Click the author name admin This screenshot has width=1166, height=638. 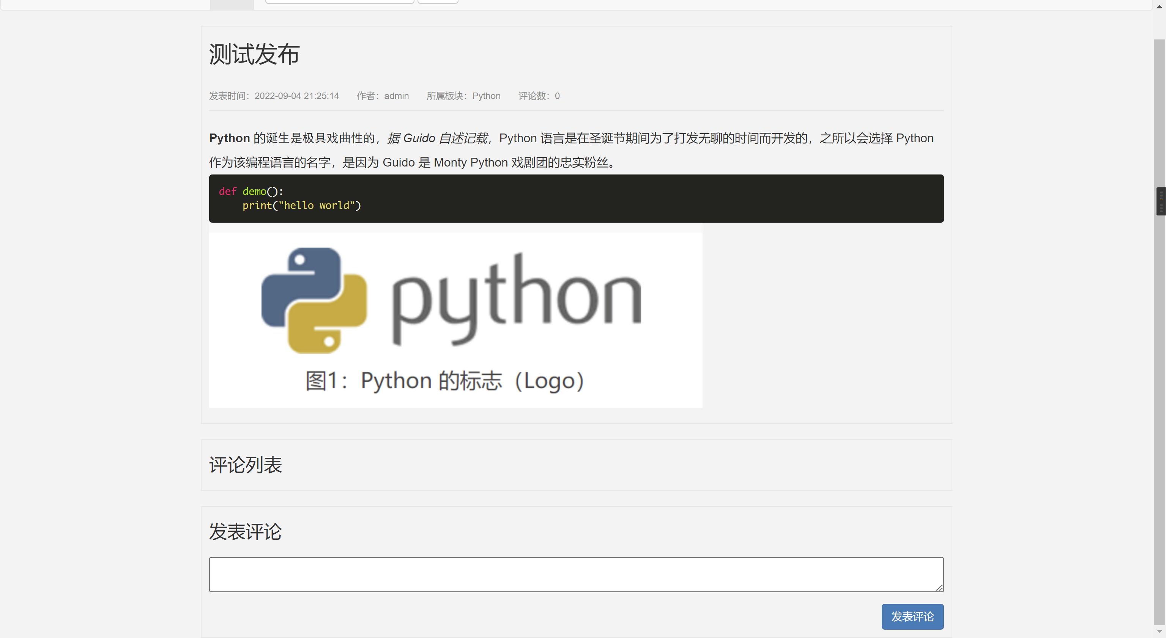click(x=396, y=96)
